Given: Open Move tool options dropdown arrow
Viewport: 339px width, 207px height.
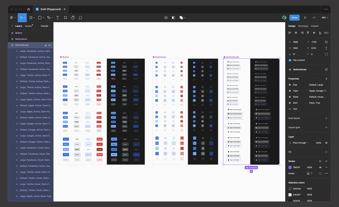Looking at the screenshot, I should [25, 18].
